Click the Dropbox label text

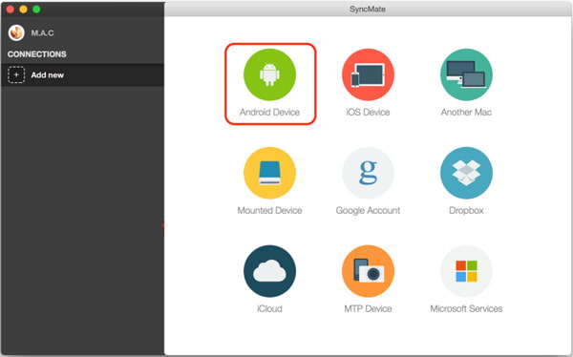coord(466,210)
